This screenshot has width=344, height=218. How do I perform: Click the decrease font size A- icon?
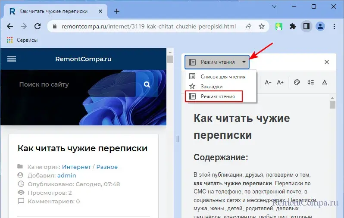coord(268,82)
